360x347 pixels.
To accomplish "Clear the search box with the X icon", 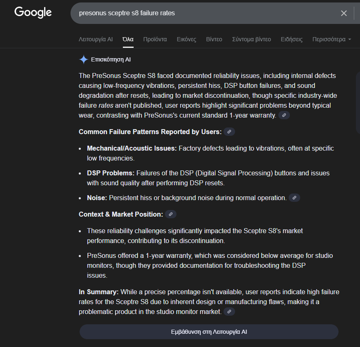I will click(344, 13).
